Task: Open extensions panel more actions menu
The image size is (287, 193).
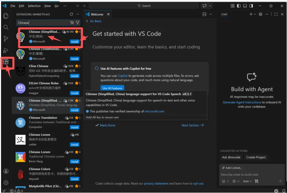Action: pos(78,14)
